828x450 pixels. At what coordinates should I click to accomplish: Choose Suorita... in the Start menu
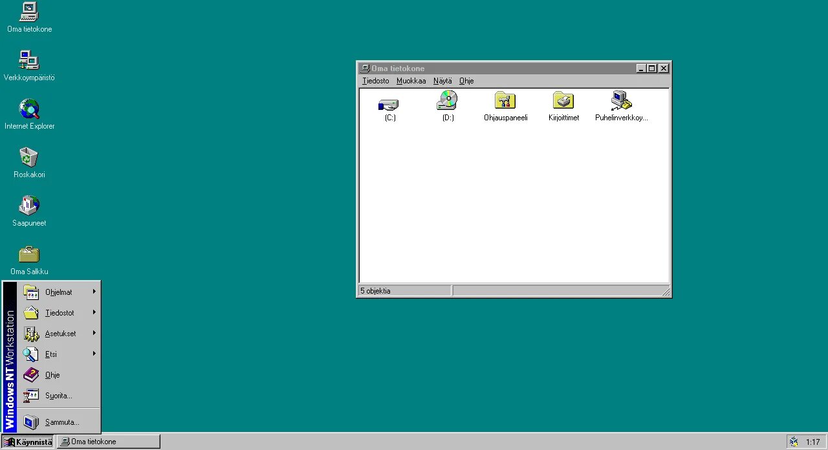59,396
